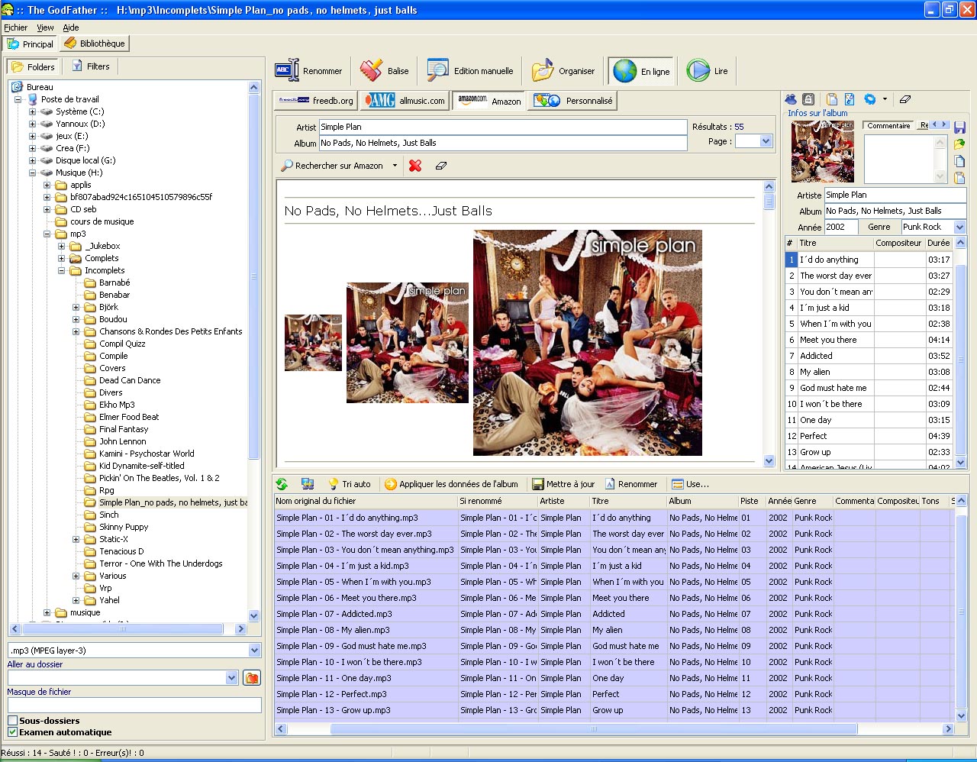Click the large Simple Plan album cover

point(587,343)
